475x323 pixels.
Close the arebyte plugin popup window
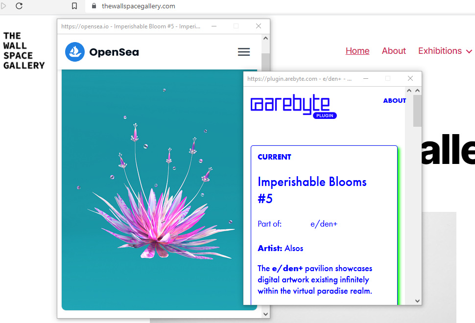pos(410,78)
